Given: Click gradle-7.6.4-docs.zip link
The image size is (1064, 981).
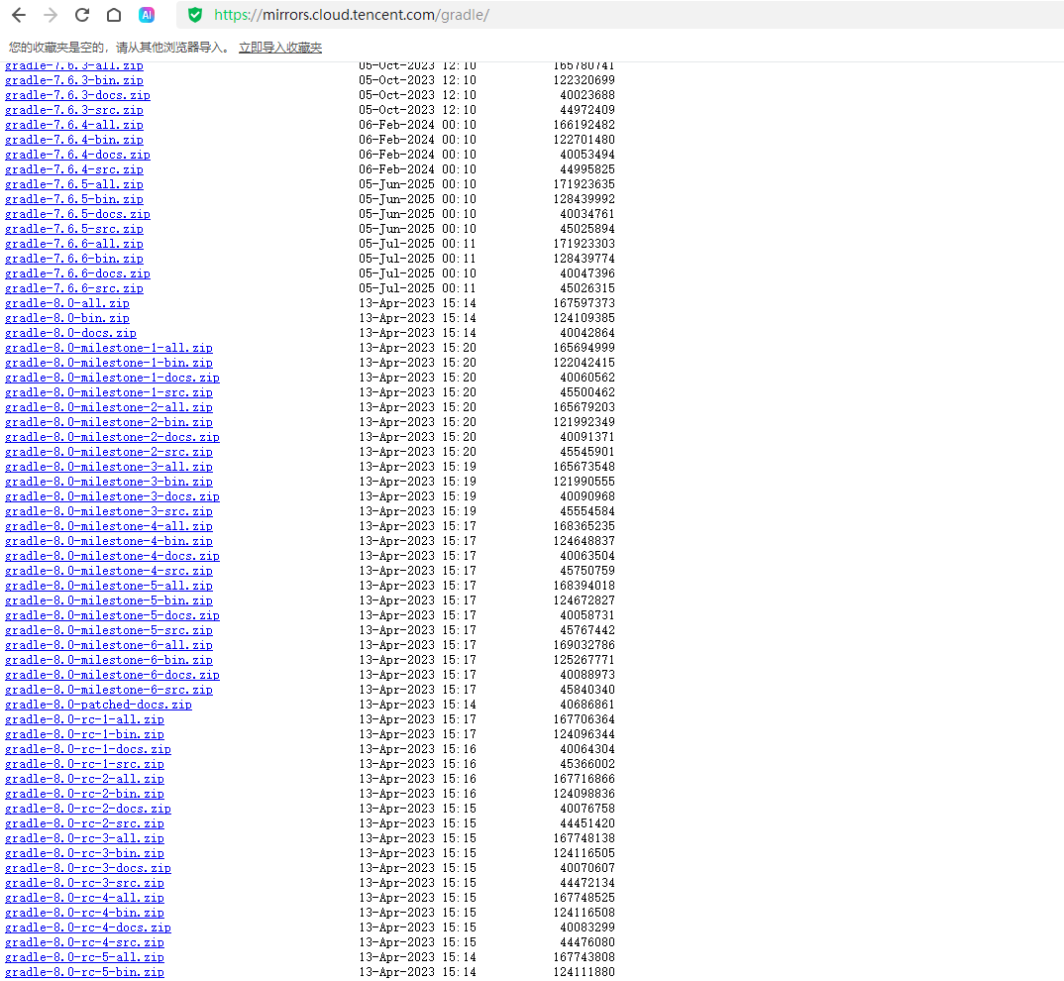Looking at the screenshot, I should pos(77,155).
